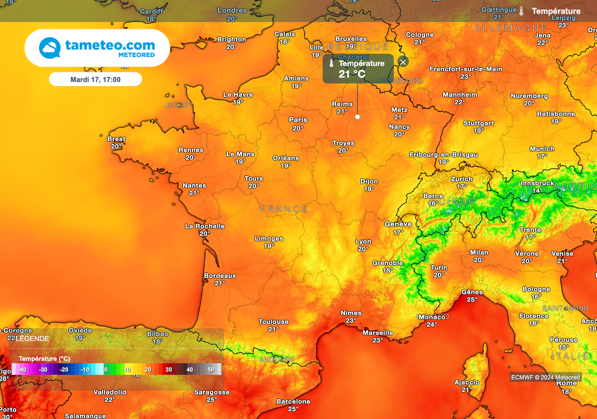Click on Bordeaux on the map
The height and width of the screenshot is (419, 597).
click(x=220, y=276)
